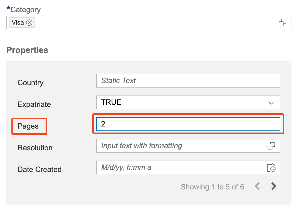
Task: Go to previous properties page arrow
Action: [x=257, y=187]
